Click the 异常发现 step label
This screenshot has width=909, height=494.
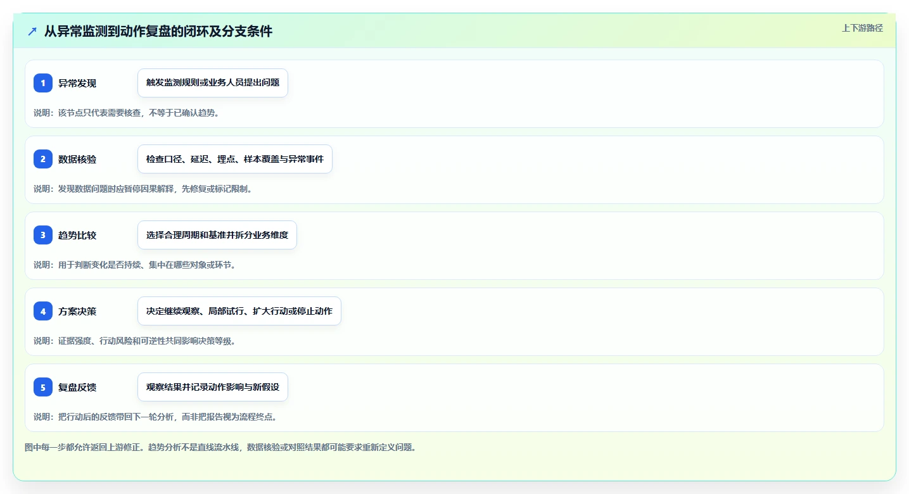77,83
